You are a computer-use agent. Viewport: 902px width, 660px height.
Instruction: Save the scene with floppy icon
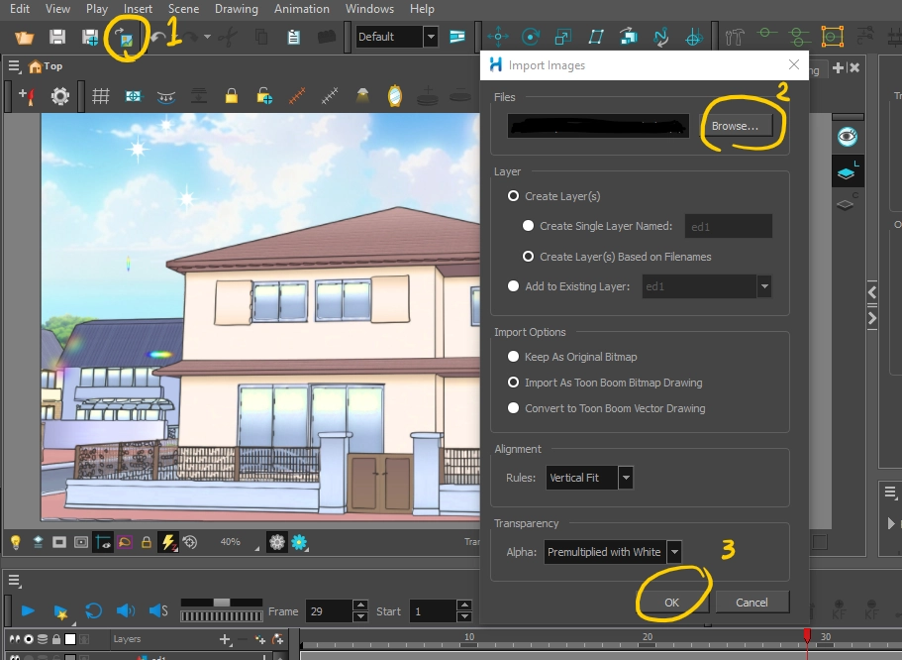pyautogui.click(x=57, y=37)
